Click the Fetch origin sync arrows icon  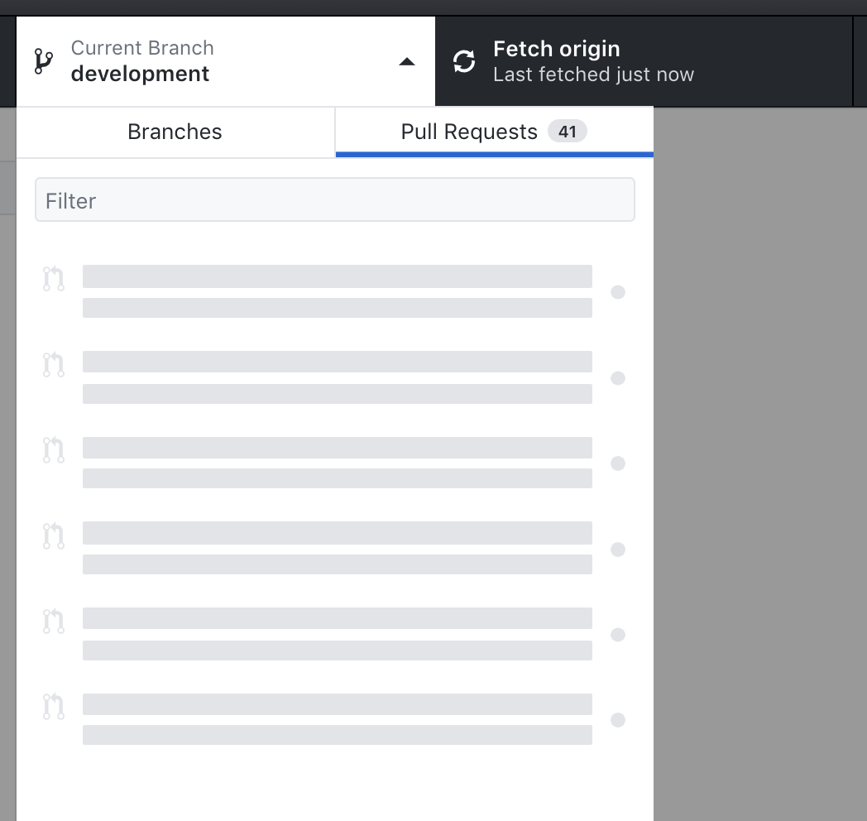pos(464,61)
